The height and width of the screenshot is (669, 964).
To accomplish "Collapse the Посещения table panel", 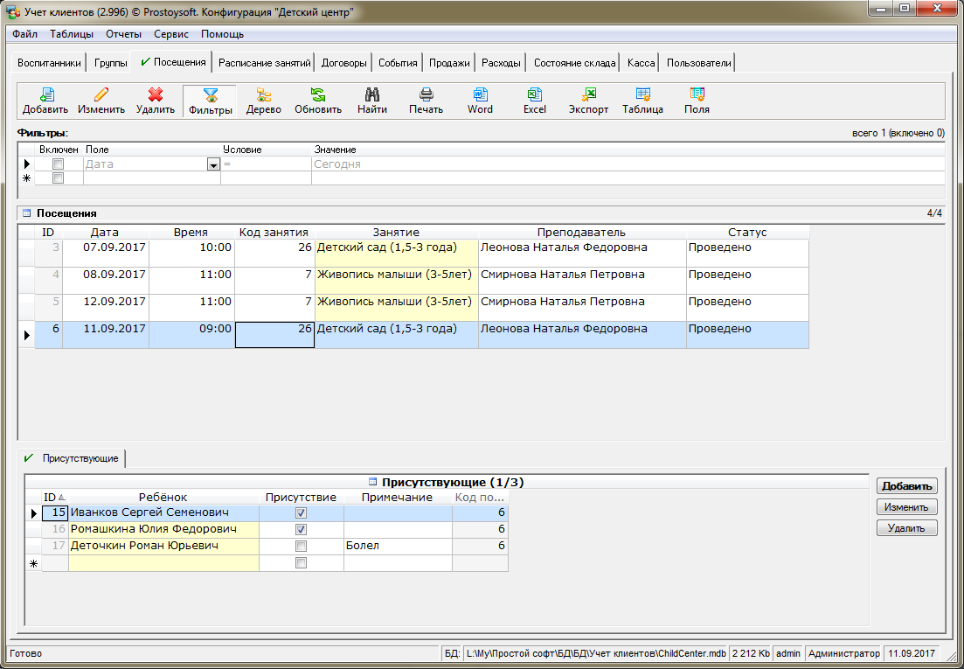I will [x=25, y=213].
